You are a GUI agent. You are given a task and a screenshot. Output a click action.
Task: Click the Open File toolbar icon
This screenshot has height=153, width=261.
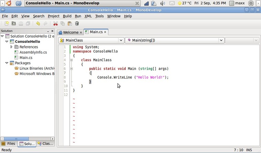pos(14,23)
